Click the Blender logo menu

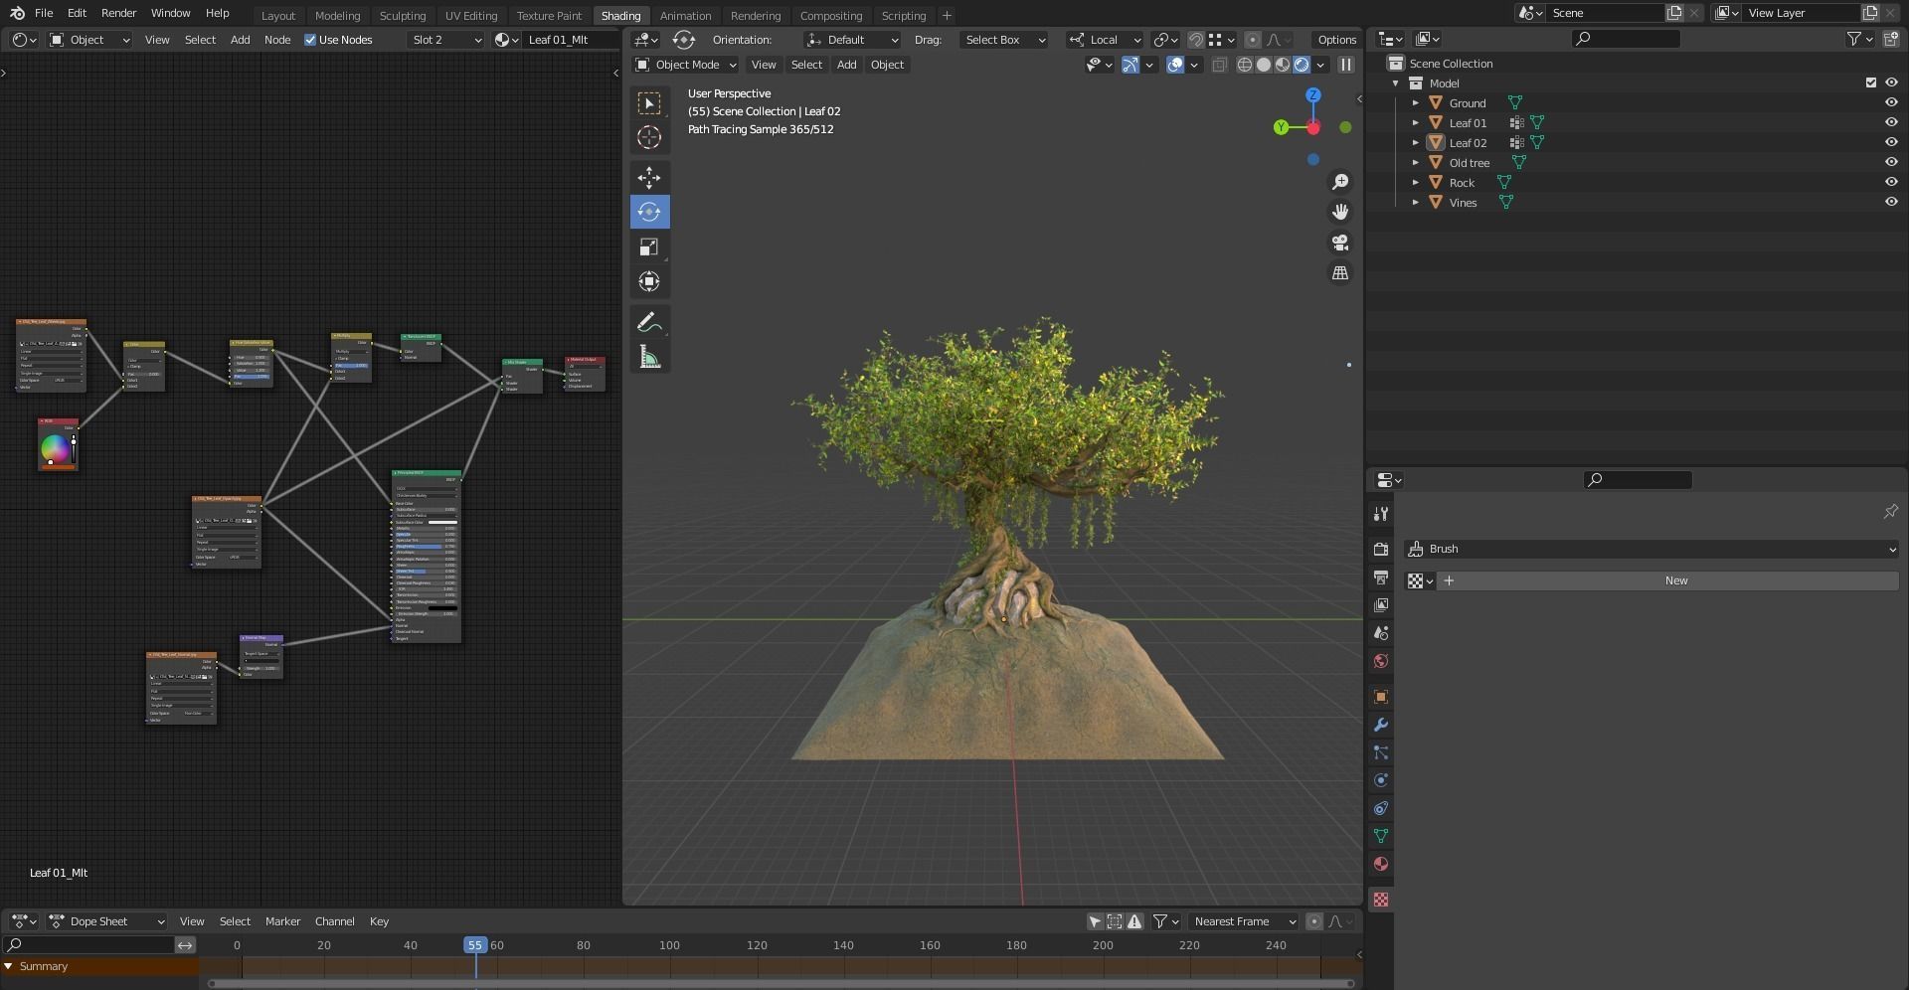(x=17, y=13)
